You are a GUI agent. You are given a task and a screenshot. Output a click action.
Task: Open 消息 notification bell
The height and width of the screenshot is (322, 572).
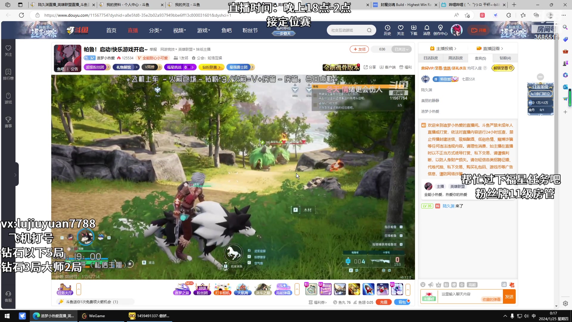pos(427,30)
